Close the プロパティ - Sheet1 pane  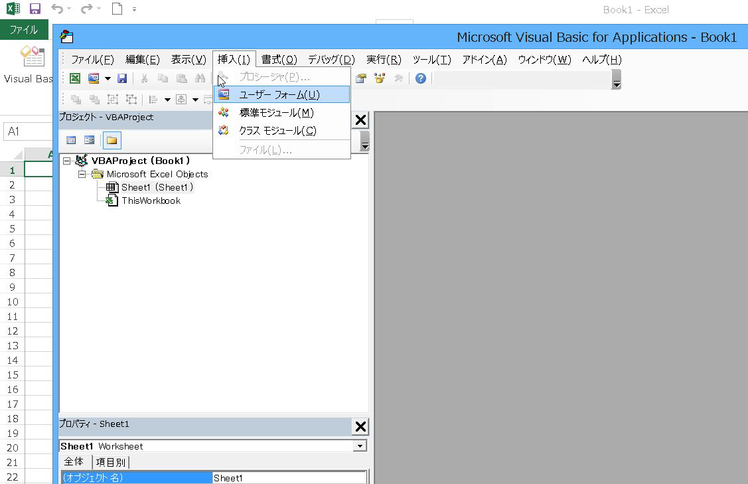pos(360,426)
